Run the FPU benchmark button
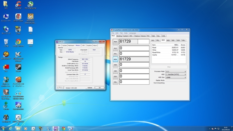The width and height of the screenshot is (233, 131). [115, 54]
